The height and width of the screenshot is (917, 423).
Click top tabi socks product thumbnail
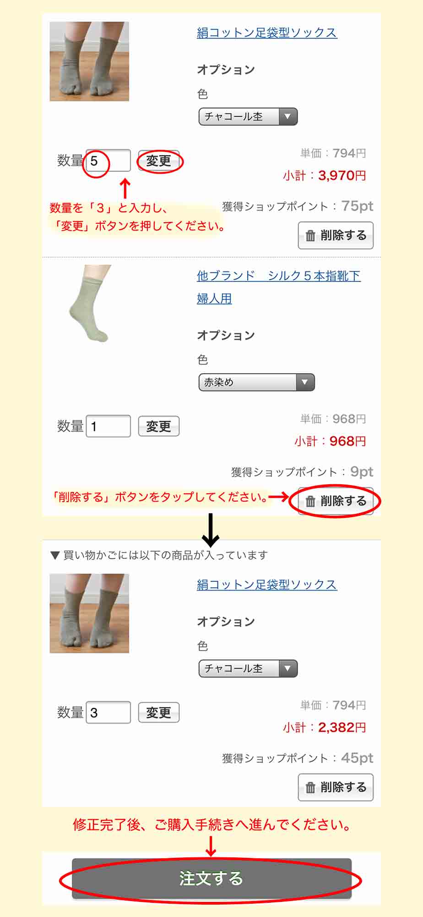coord(89,61)
